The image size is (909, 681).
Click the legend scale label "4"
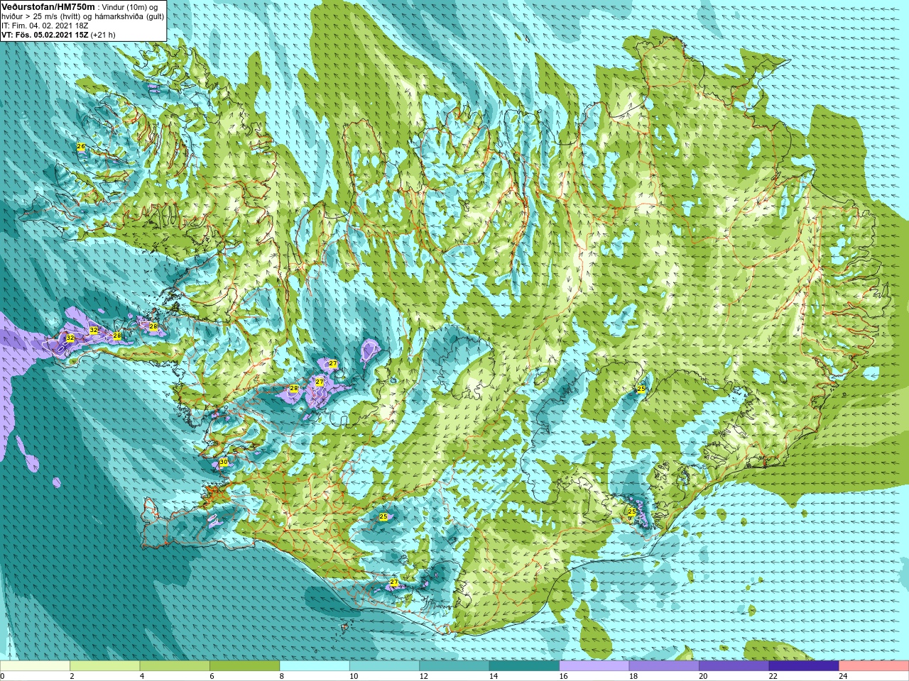(x=142, y=676)
